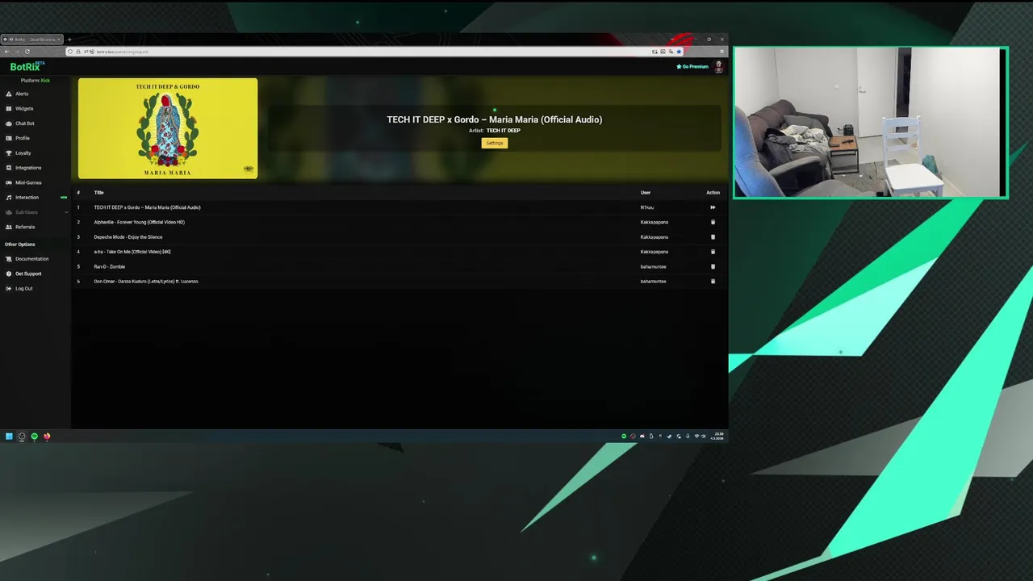The image size is (1033, 581).
Task: Open the browser hamburger menu
Action: point(721,52)
